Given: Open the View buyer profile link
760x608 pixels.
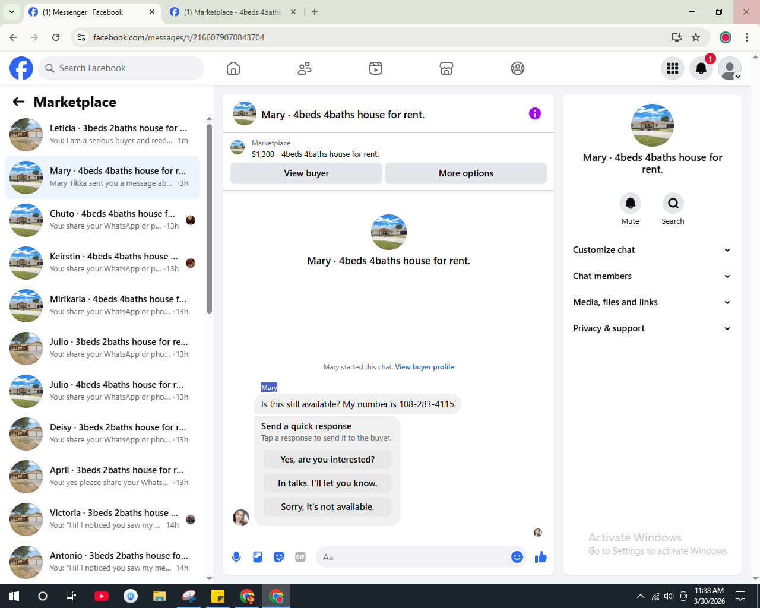Looking at the screenshot, I should (x=425, y=367).
